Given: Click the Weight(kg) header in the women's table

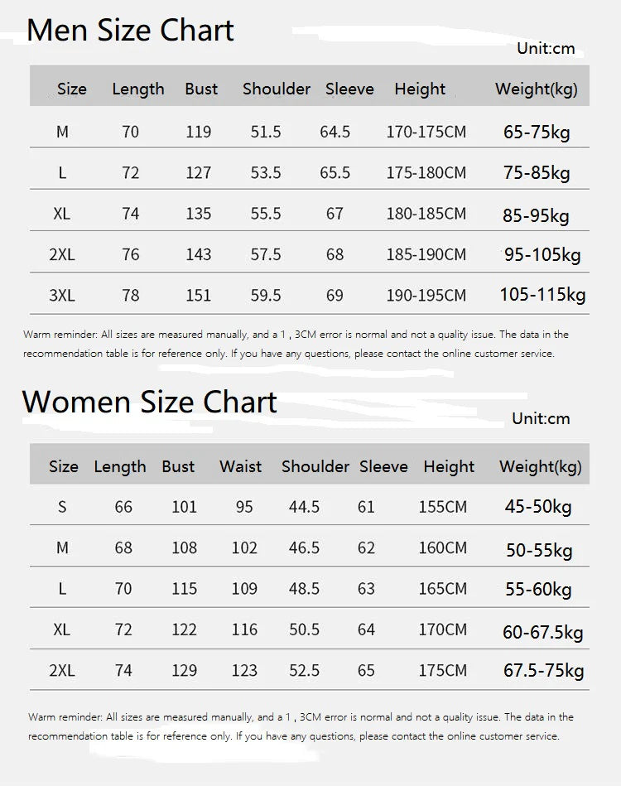Looking at the screenshot, I should 540,466.
